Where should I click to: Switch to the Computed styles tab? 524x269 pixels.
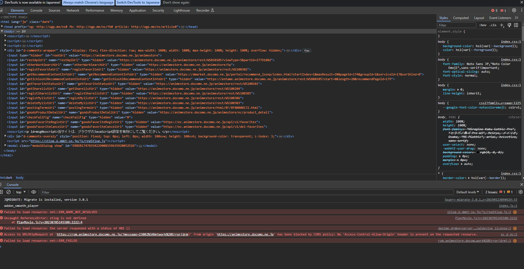tap(461, 18)
